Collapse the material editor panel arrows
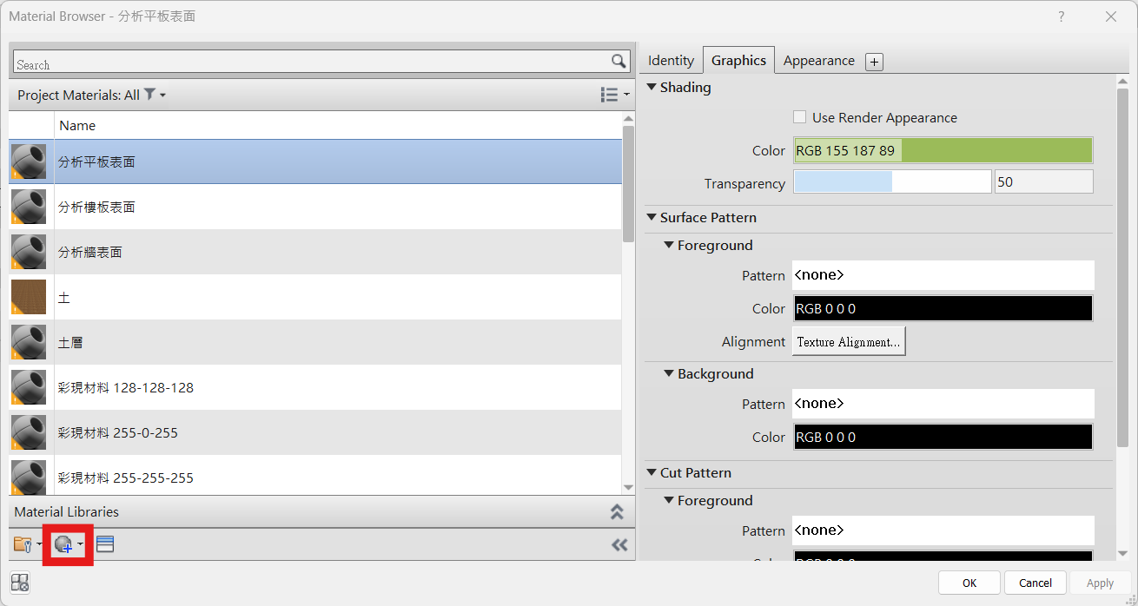Screen dimensions: 1138x606 (x=619, y=544)
